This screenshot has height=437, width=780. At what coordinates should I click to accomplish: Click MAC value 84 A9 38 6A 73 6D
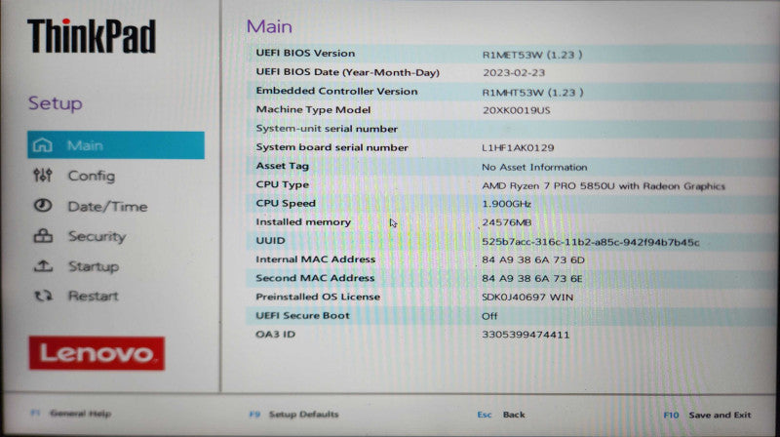(533, 259)
